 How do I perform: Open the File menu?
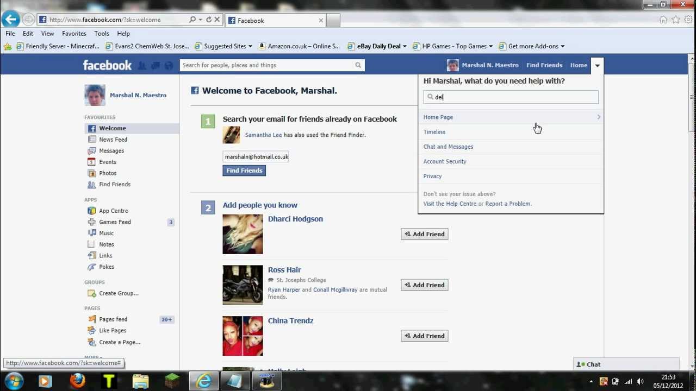pos(10,33)
